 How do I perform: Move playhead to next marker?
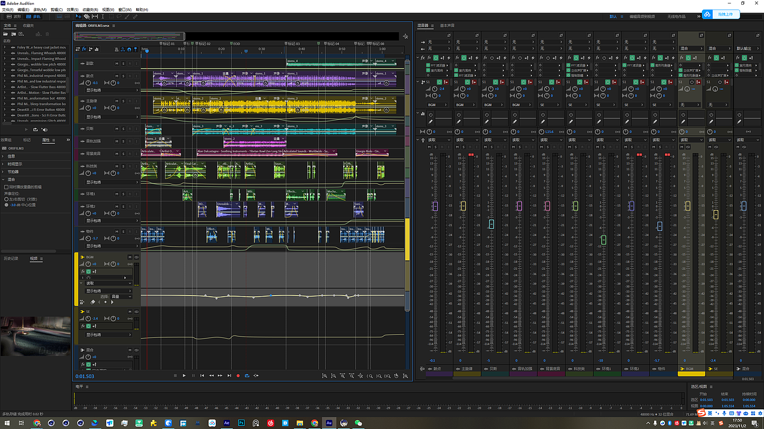(x=229, y=375)
